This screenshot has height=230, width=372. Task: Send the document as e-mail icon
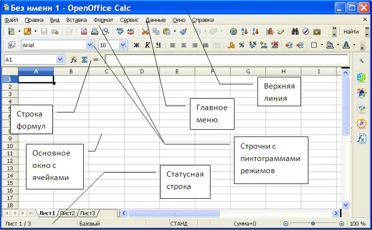pos(55,31)
